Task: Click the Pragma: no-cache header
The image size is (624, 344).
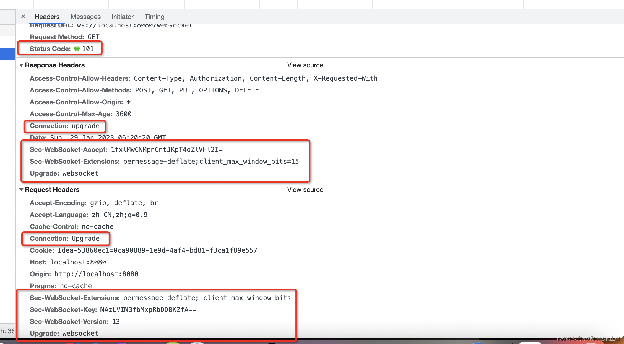Action: (61, 286)
